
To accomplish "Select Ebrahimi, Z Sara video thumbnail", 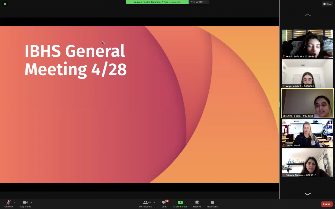I will 308,103.
